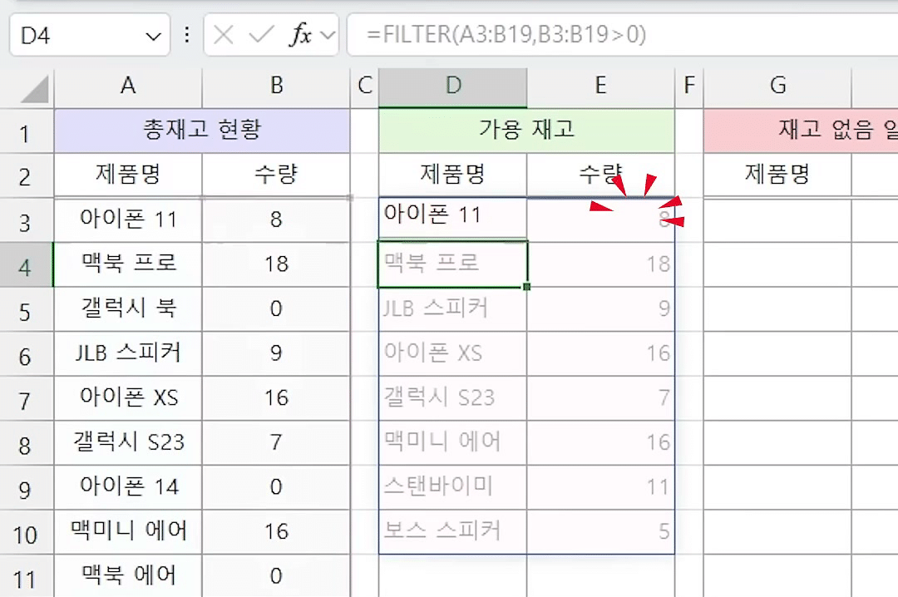
Task: Click the fill handle of cell D4
Action: pyautogui.click(x=527, y=287)
